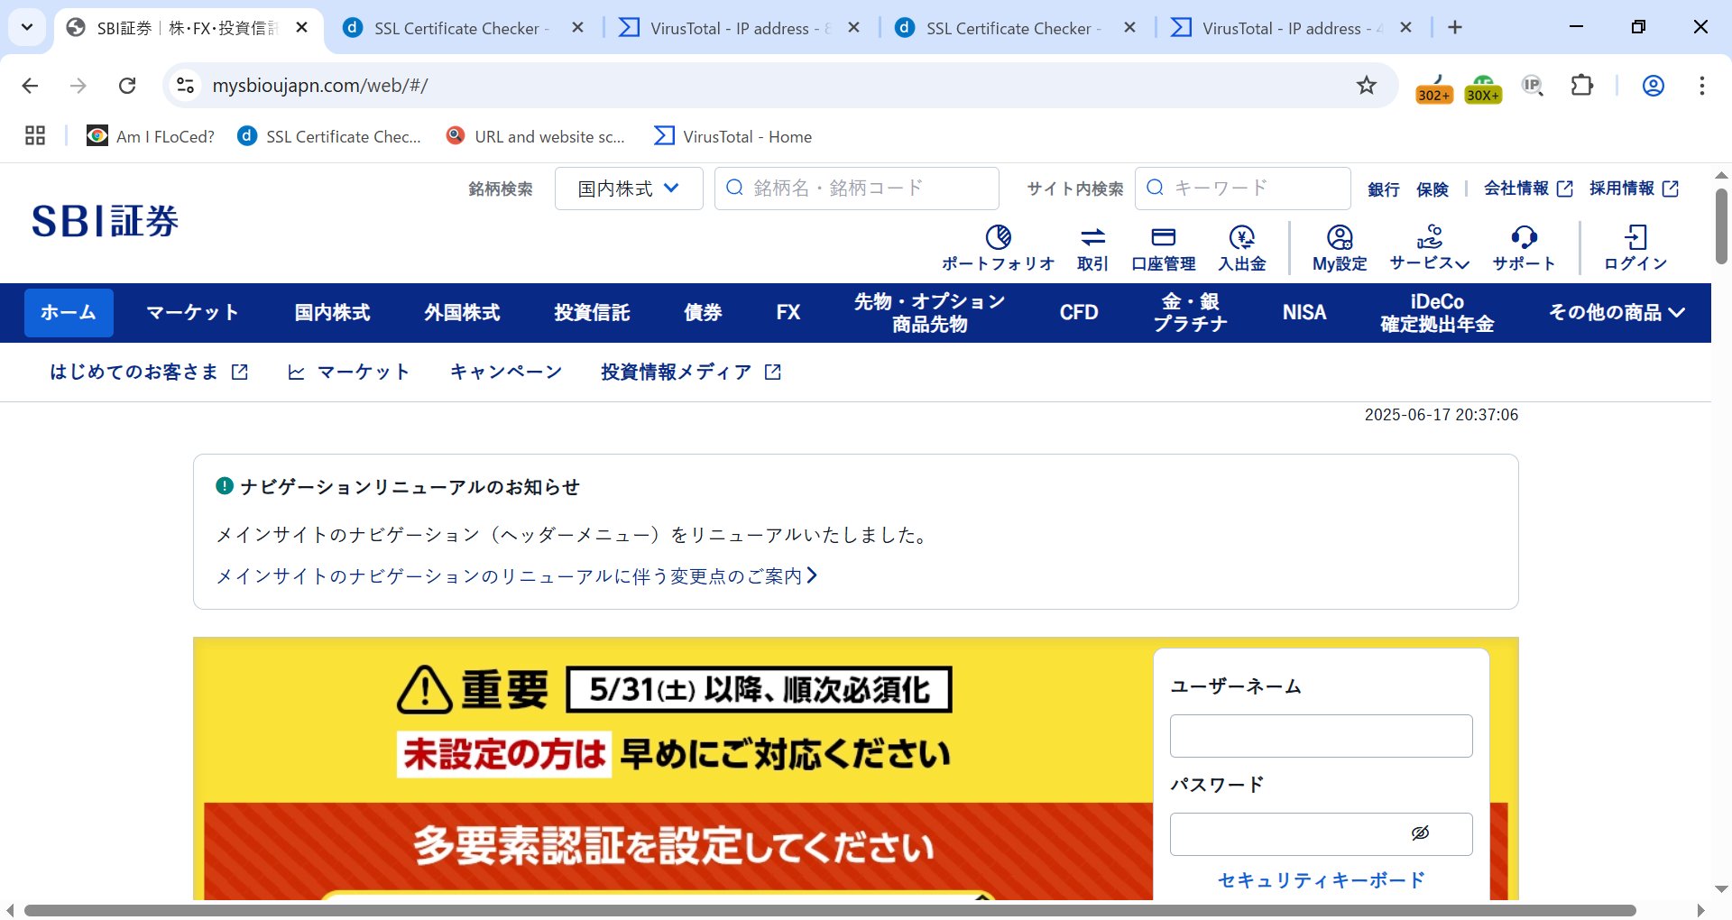
Task: Open 投資情報メディア external link
Action: (x=691, y=372)
